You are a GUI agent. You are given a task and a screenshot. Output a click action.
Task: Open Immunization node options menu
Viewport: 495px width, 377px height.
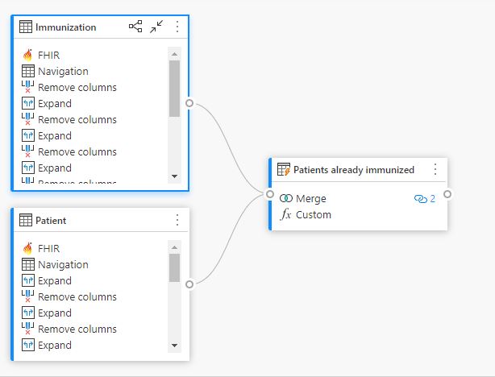click(x=177, y=27)
